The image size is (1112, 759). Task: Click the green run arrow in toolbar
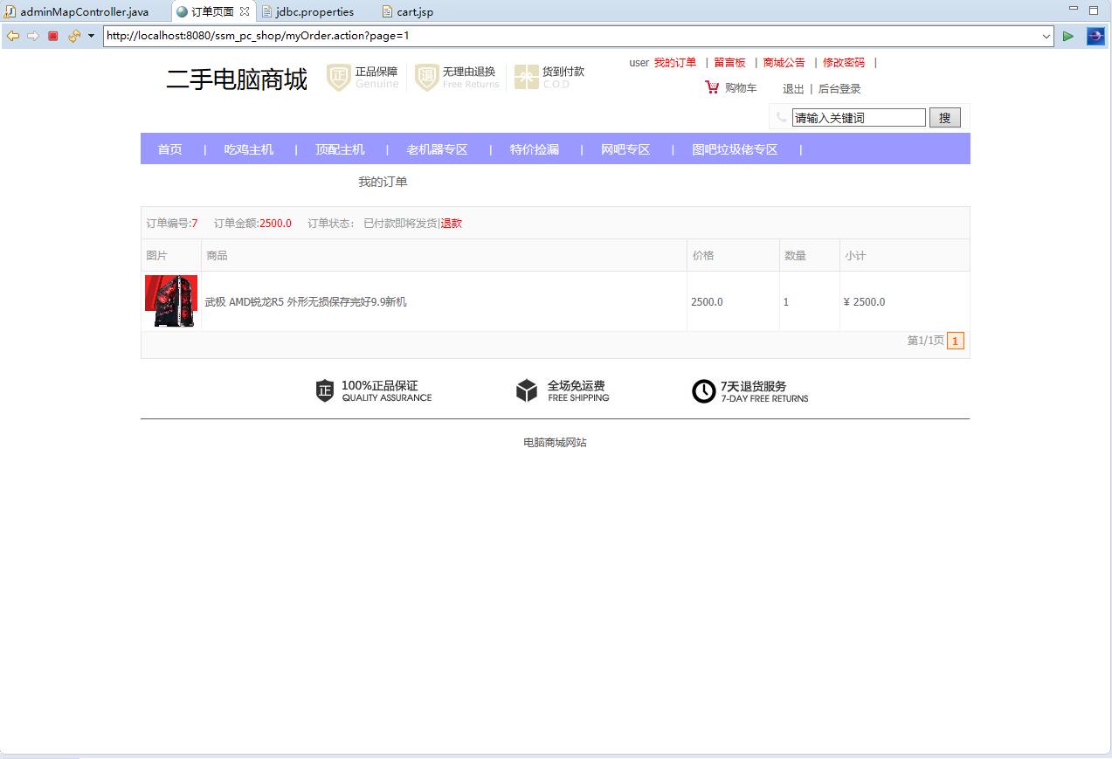click(1067, 36)
